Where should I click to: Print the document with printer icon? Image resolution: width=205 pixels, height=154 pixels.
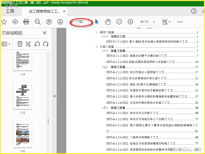pos(26,22)
